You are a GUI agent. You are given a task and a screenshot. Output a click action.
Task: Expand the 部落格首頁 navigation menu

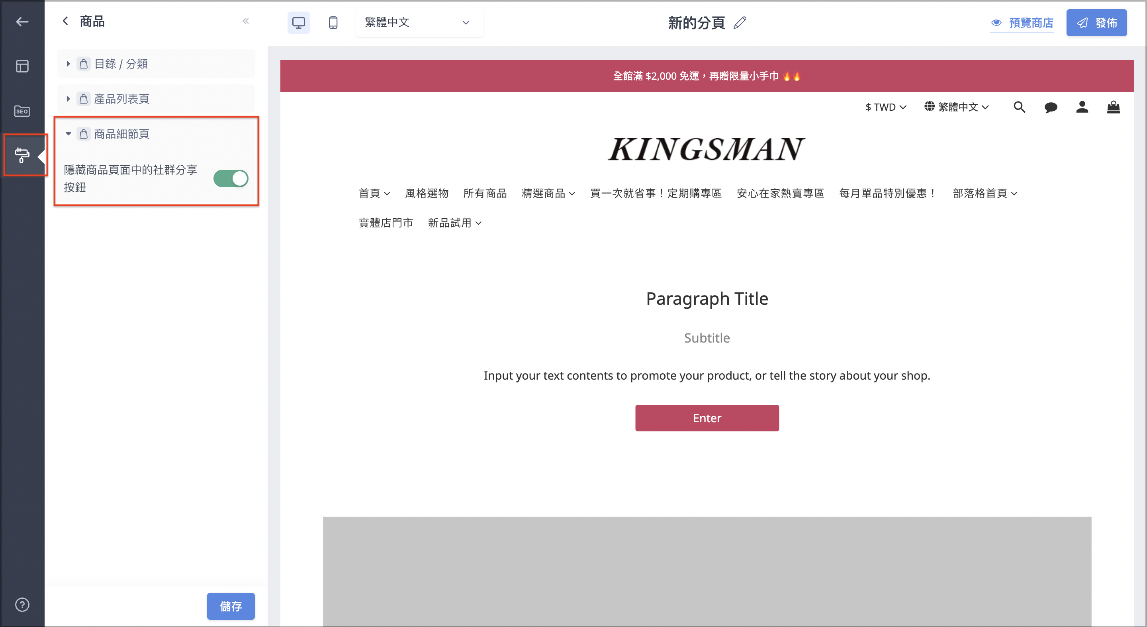(985, 193)
